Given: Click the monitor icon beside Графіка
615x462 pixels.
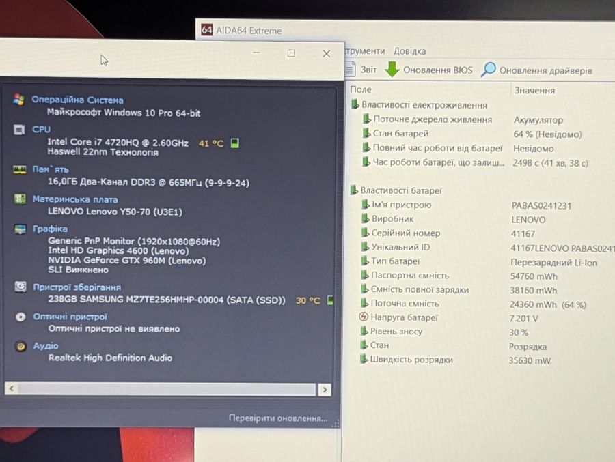Looking at the screenshot, I should [x=20, y=229].
